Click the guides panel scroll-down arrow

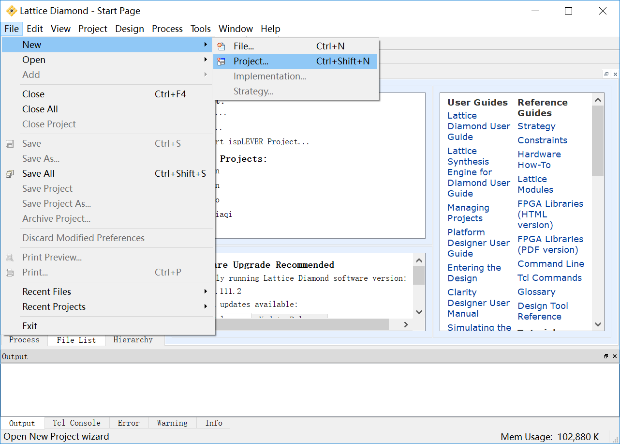pyautogui.click(x=598, y=325)
